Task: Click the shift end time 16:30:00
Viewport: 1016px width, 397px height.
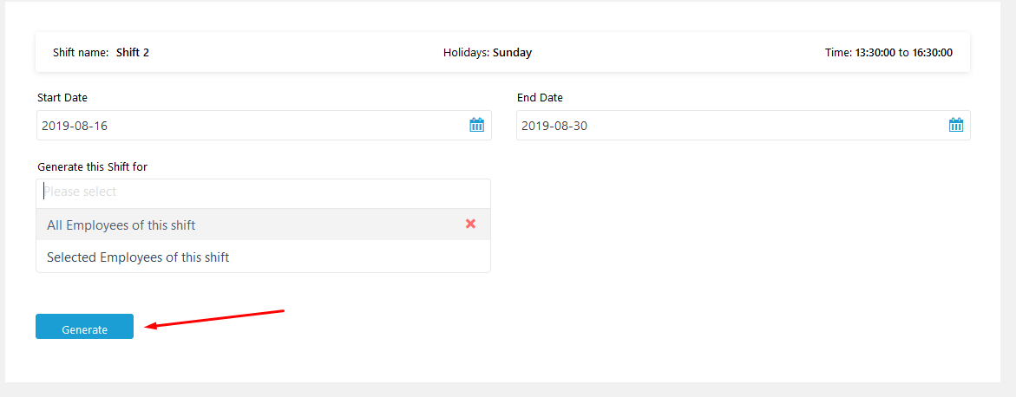Action: (x=933, y=53)
